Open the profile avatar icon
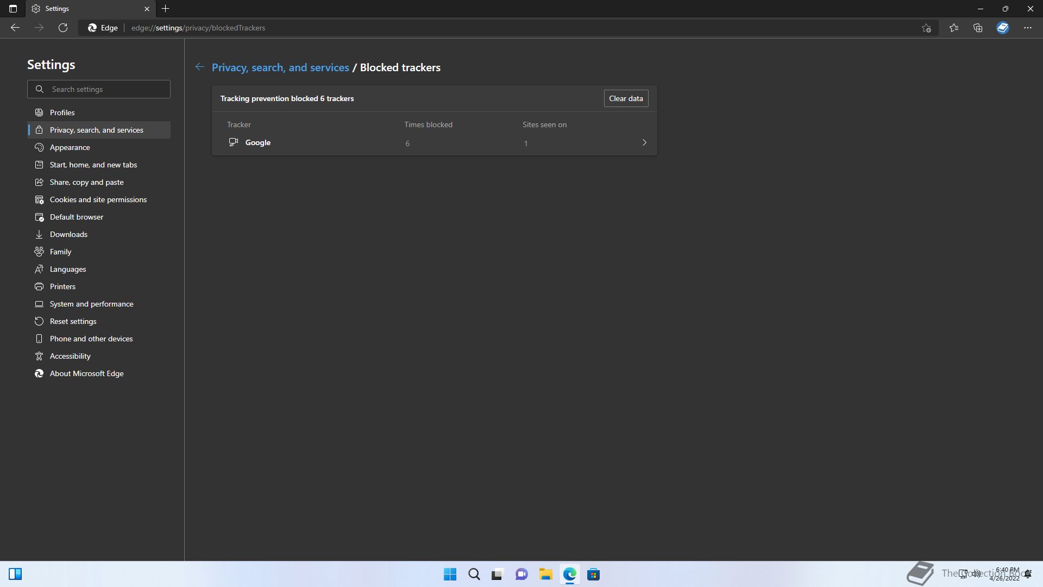The image size is (1043, 587). pos(1002,28)
